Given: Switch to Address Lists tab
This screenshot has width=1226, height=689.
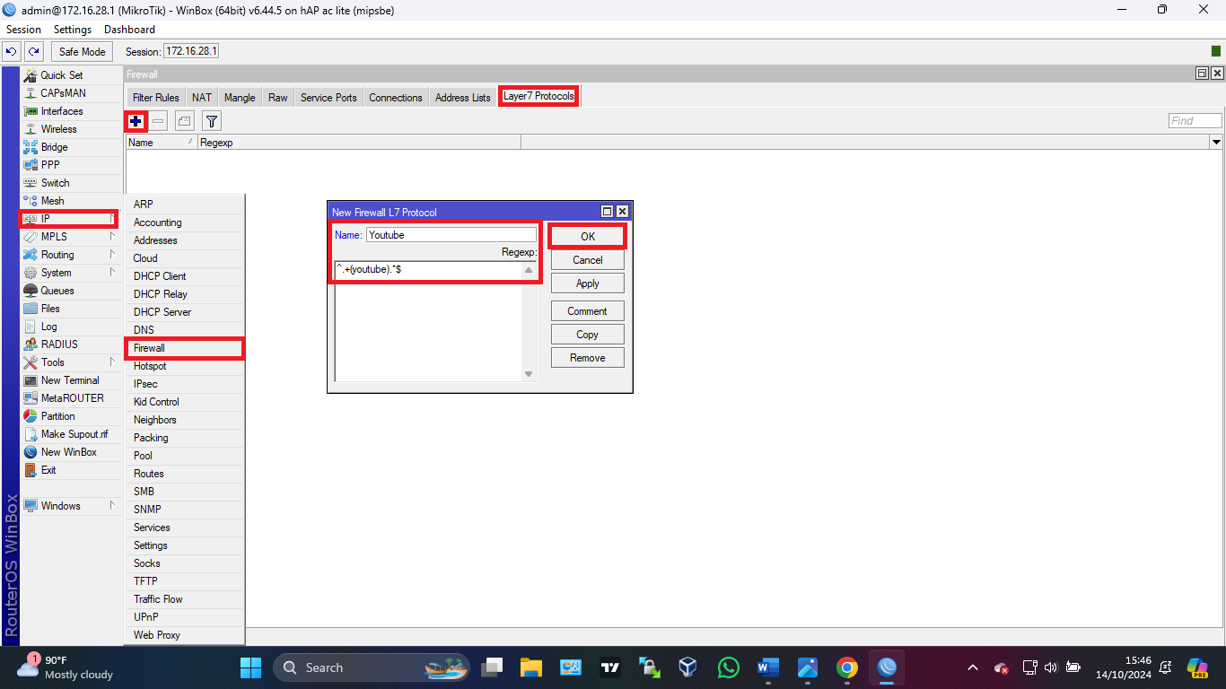Looking at the screenshot, I should point(463,97).
